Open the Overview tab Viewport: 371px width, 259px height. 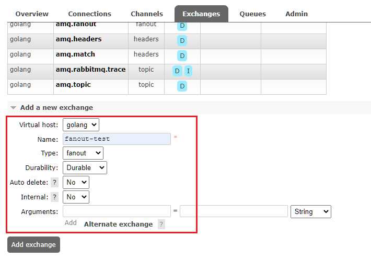32,14
